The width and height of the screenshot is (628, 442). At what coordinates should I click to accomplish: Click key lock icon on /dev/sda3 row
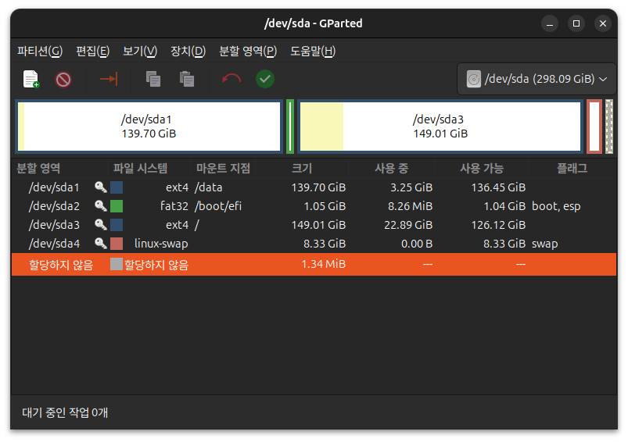101,225
